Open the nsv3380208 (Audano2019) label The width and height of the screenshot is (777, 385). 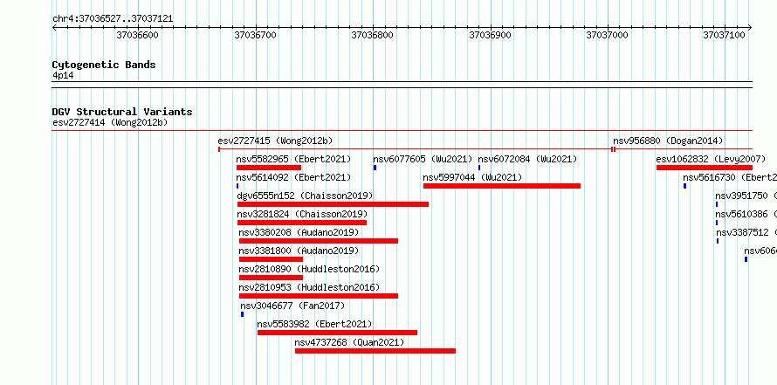click(x=299, y=232)
